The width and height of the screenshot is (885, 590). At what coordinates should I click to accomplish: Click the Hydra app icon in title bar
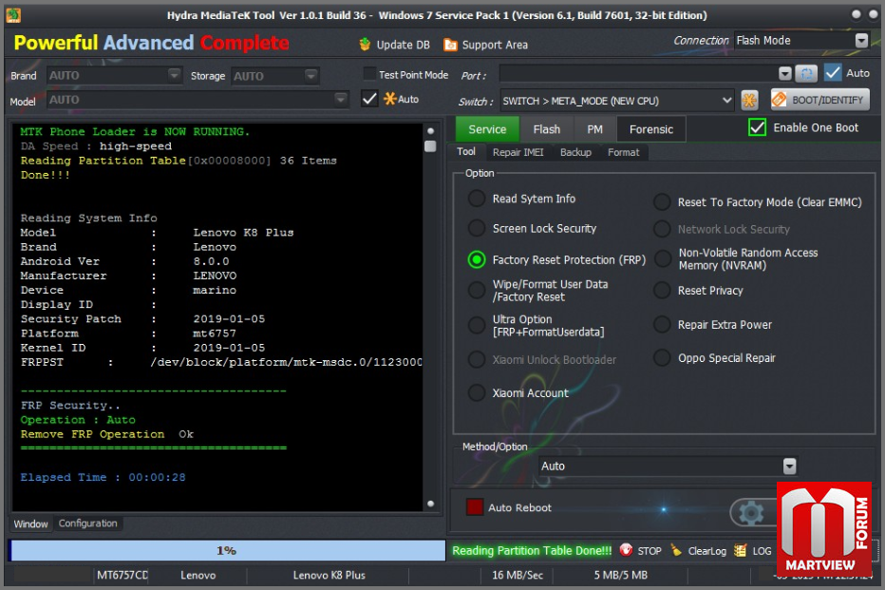pos(13,15)
